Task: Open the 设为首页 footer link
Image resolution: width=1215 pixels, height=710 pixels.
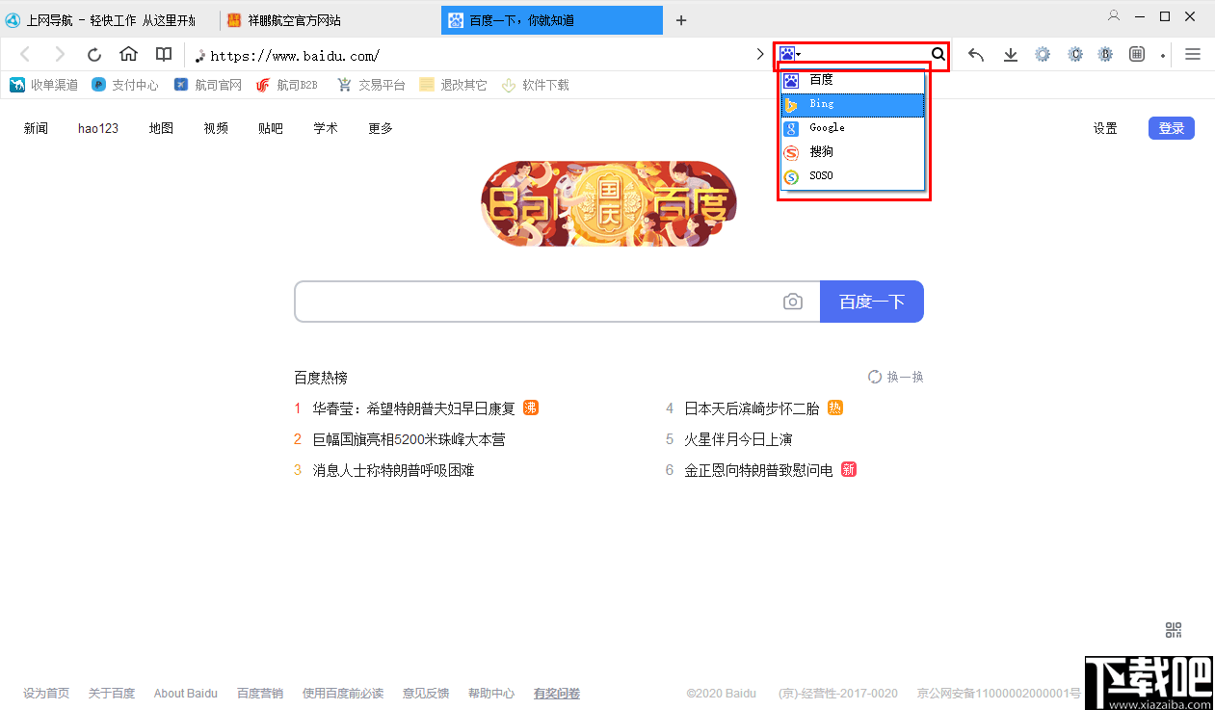Action: pyautogui.click(x=46, y=693)
